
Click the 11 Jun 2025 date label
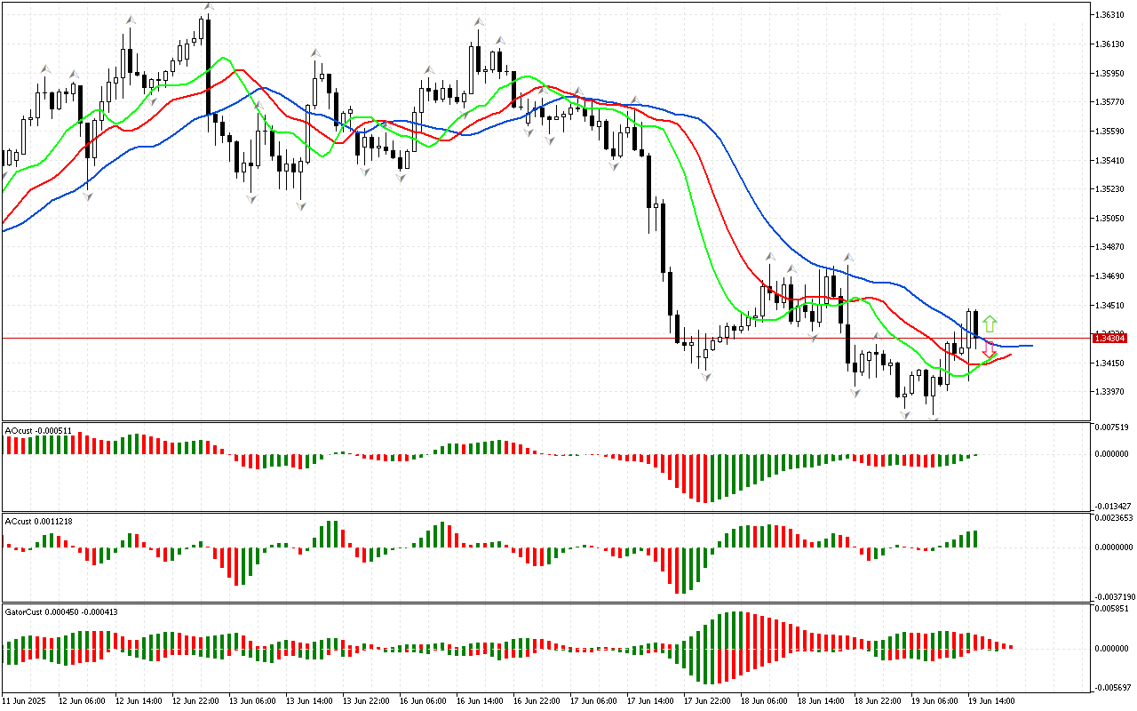tap(26, 701)
